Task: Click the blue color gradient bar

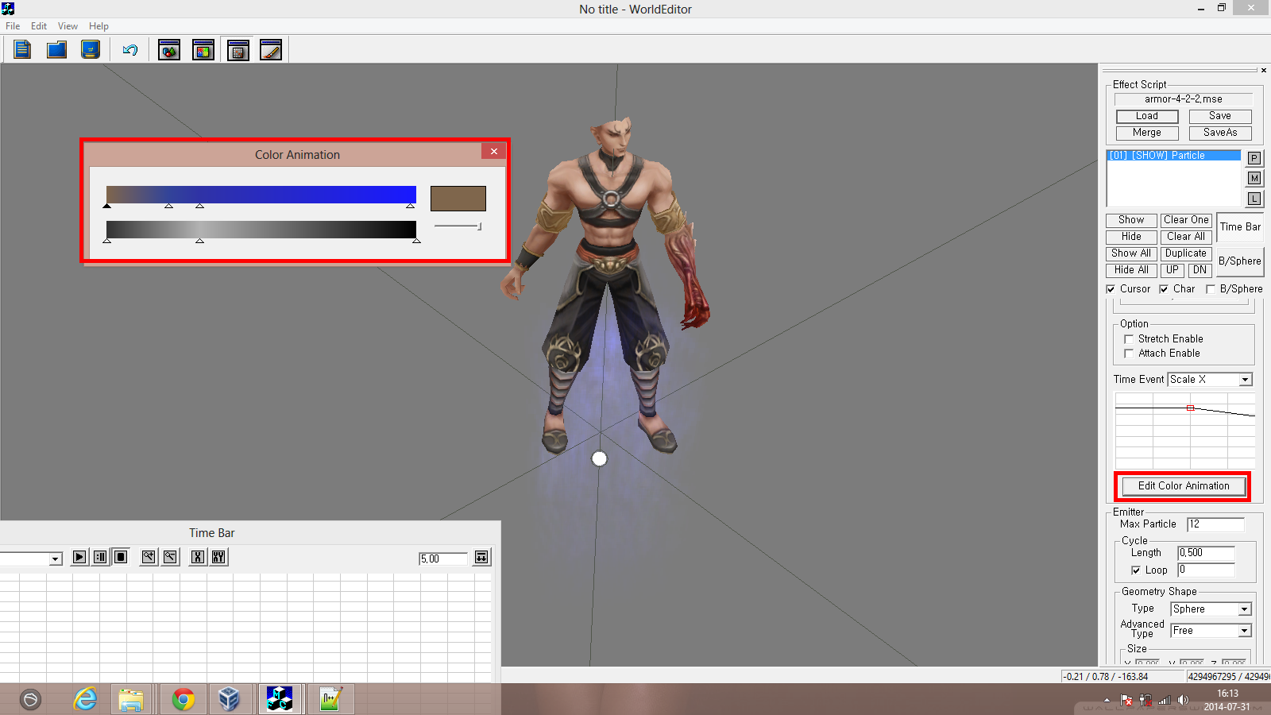Action: (x=261, y=195)
